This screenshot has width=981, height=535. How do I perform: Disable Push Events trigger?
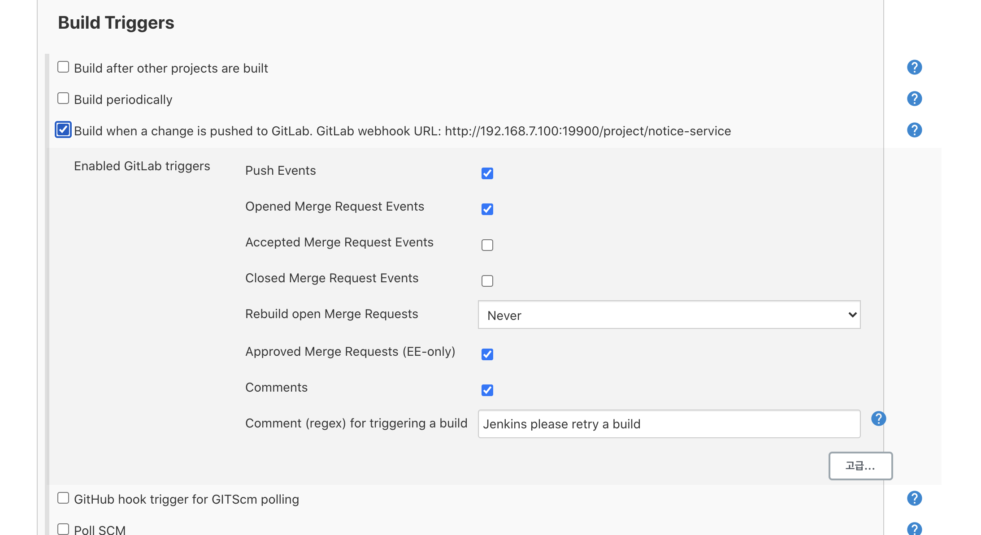coord(487,173)
